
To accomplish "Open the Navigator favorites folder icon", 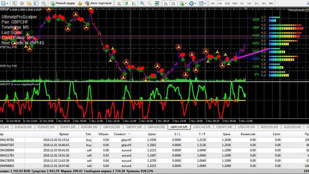I will (29, 3).
